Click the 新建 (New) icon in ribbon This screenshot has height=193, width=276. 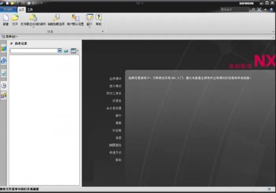pyautogui.click(x=6, y=17)
